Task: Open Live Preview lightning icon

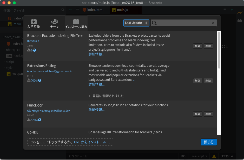Action: coord(240,12)
